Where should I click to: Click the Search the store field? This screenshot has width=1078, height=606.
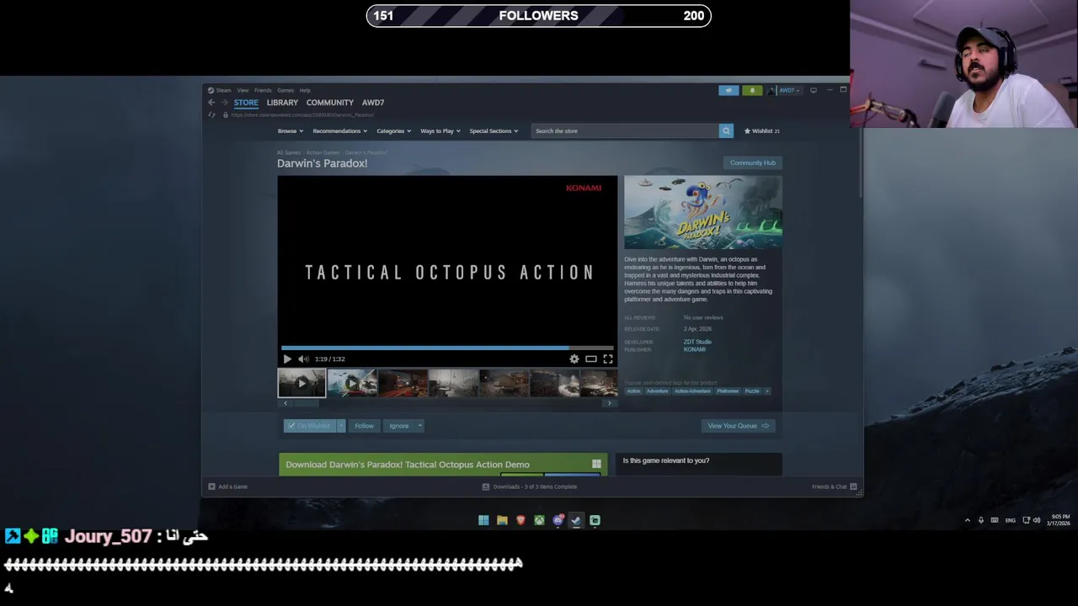(624, 130)
